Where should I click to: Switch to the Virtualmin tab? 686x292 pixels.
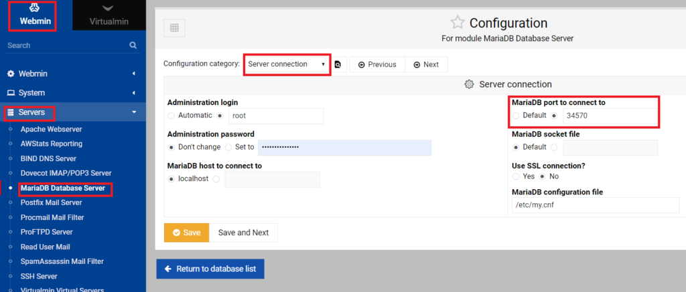coord(109,15)
